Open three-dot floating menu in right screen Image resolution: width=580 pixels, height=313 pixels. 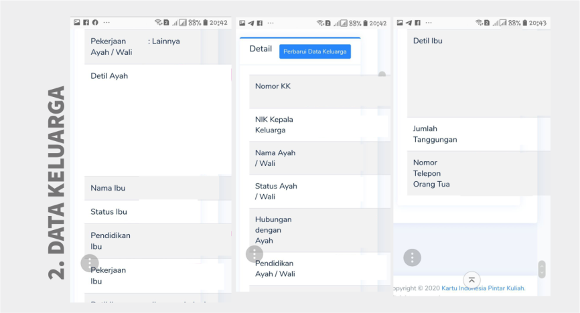click(412, 257)
